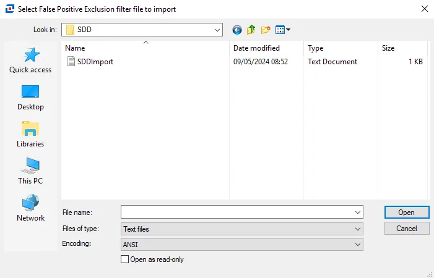The image size is (434, 278).
Task: Expand the File name dropdown arrow
Action: click(x=358, y=213)
